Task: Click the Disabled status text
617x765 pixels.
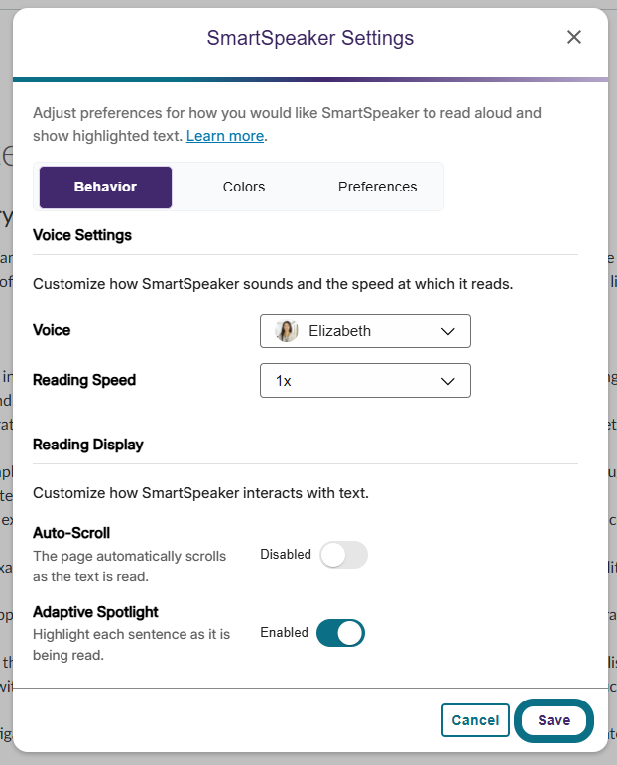Action: click(286, 555)
